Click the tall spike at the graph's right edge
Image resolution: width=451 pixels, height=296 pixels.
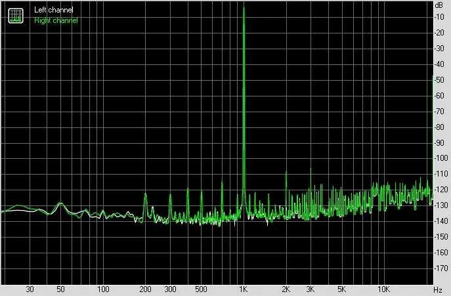[x=433, y=77]
